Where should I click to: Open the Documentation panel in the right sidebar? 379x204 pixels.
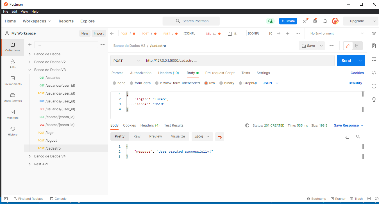374,46
